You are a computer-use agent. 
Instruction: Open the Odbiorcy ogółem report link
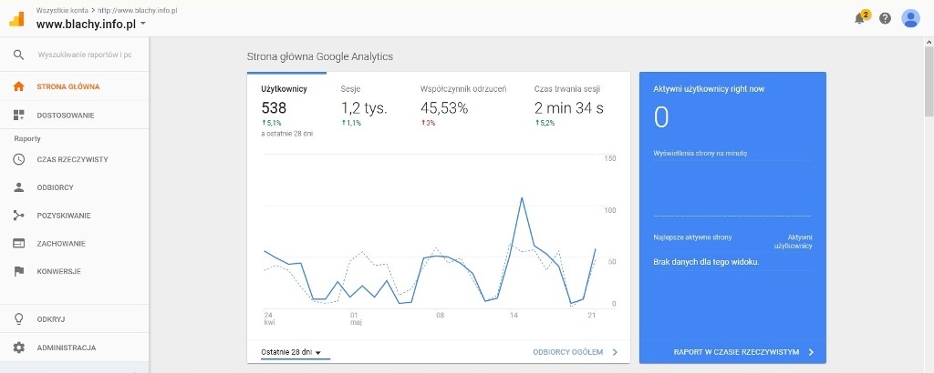click(567, 352)
